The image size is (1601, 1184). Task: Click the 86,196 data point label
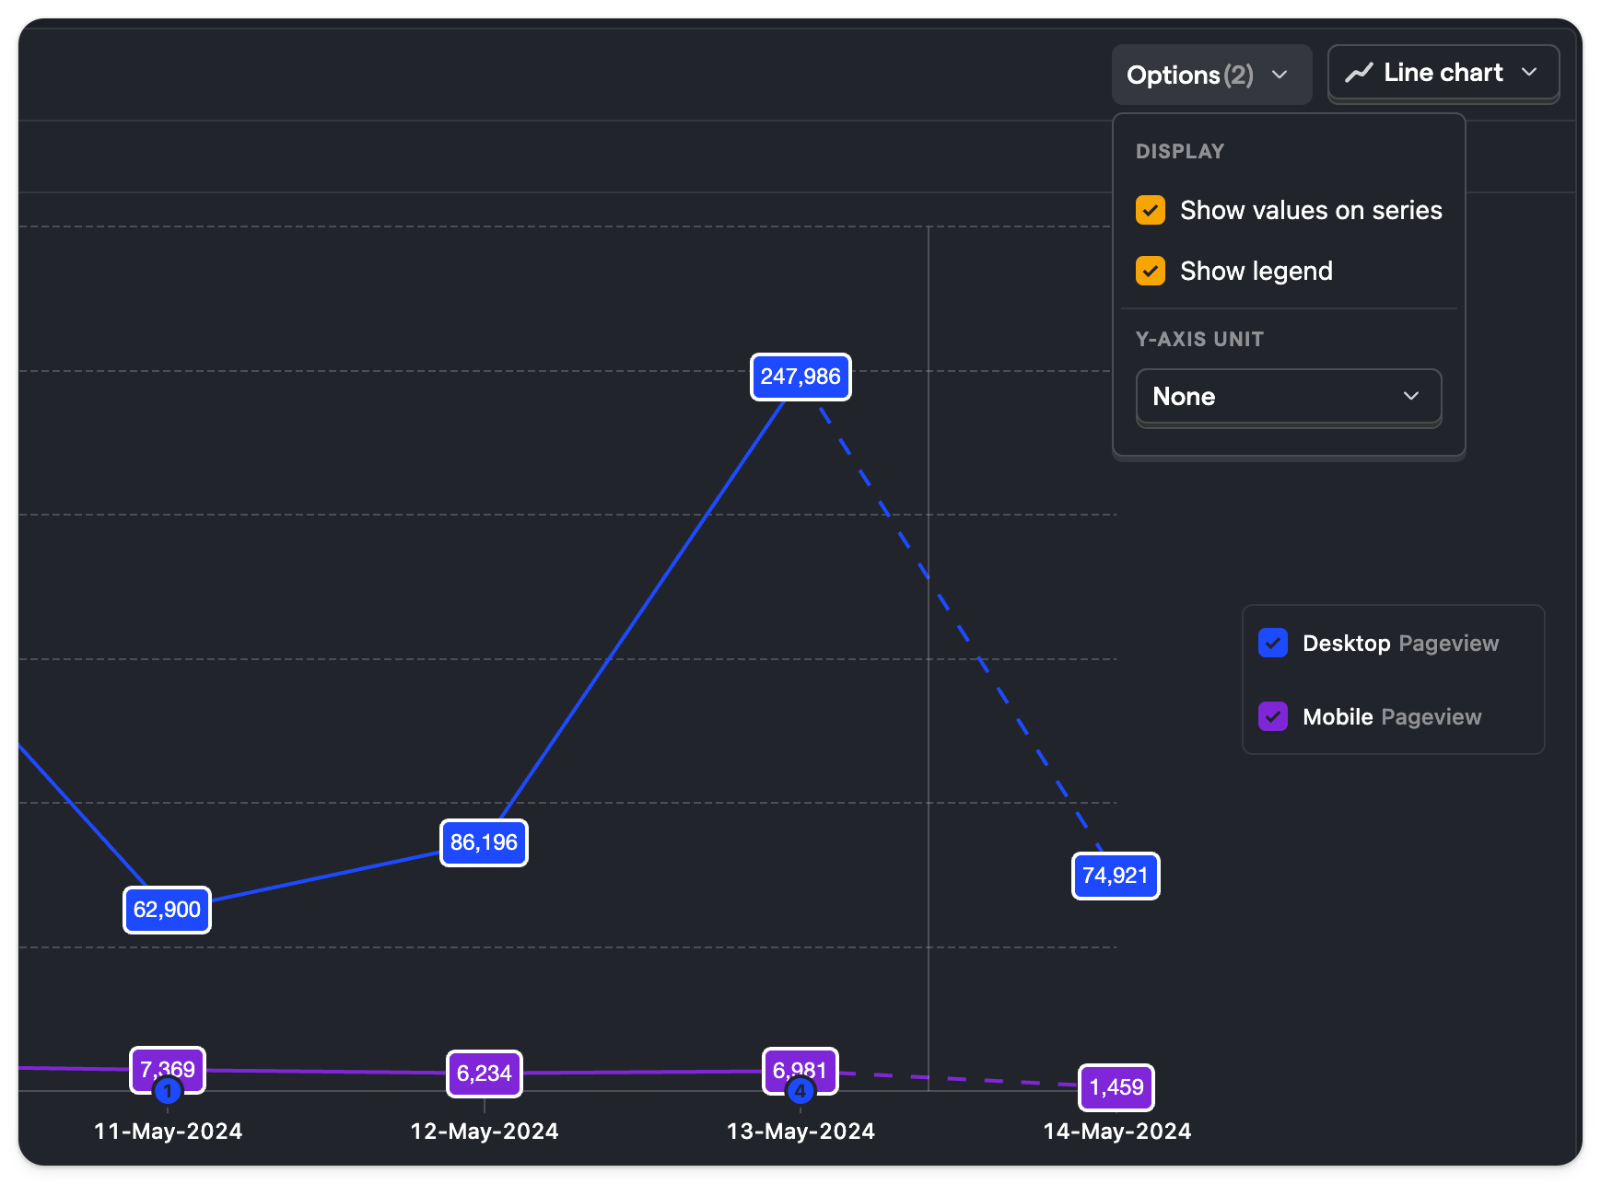pos(484,842)
